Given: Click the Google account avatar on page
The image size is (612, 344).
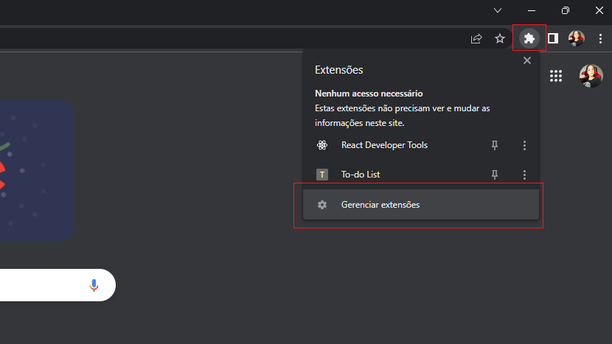Looking at the screenshot, I should pyautogui.click(x=591, y=76).
